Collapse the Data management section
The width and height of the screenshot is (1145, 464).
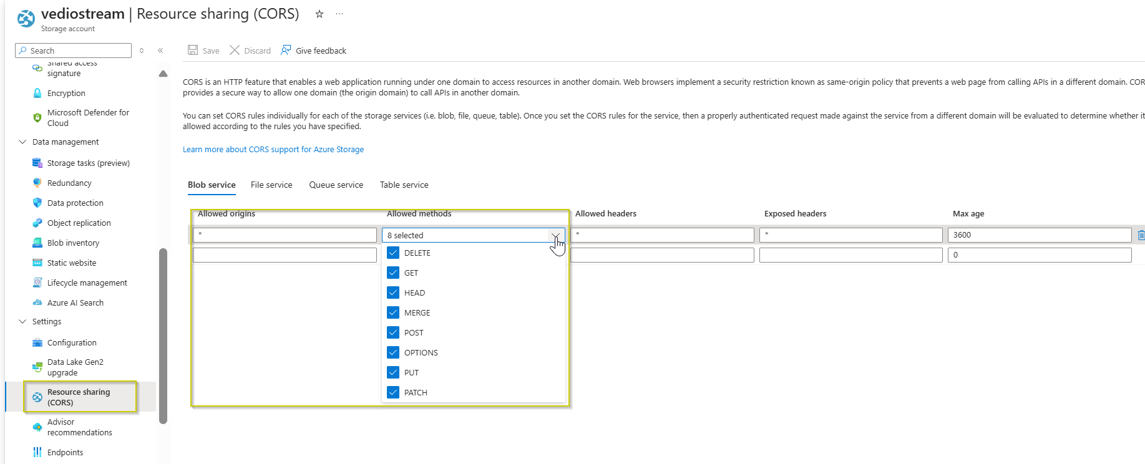(22, 142)
